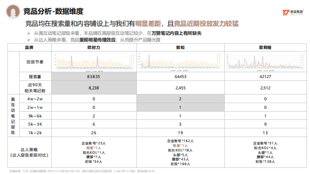The height and width of the screenshot is (174, 310).
Task: Click the arrow bullet before 从达人策略来看
Action: pos(28,40)
